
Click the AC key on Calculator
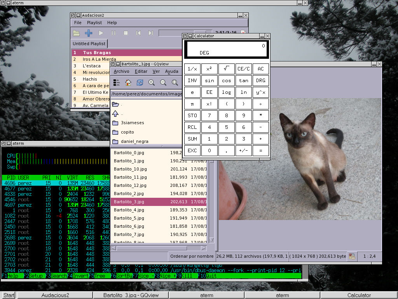tap(261, 69)
